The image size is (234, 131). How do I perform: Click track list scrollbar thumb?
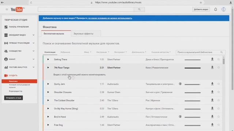(x=223, y=61)
